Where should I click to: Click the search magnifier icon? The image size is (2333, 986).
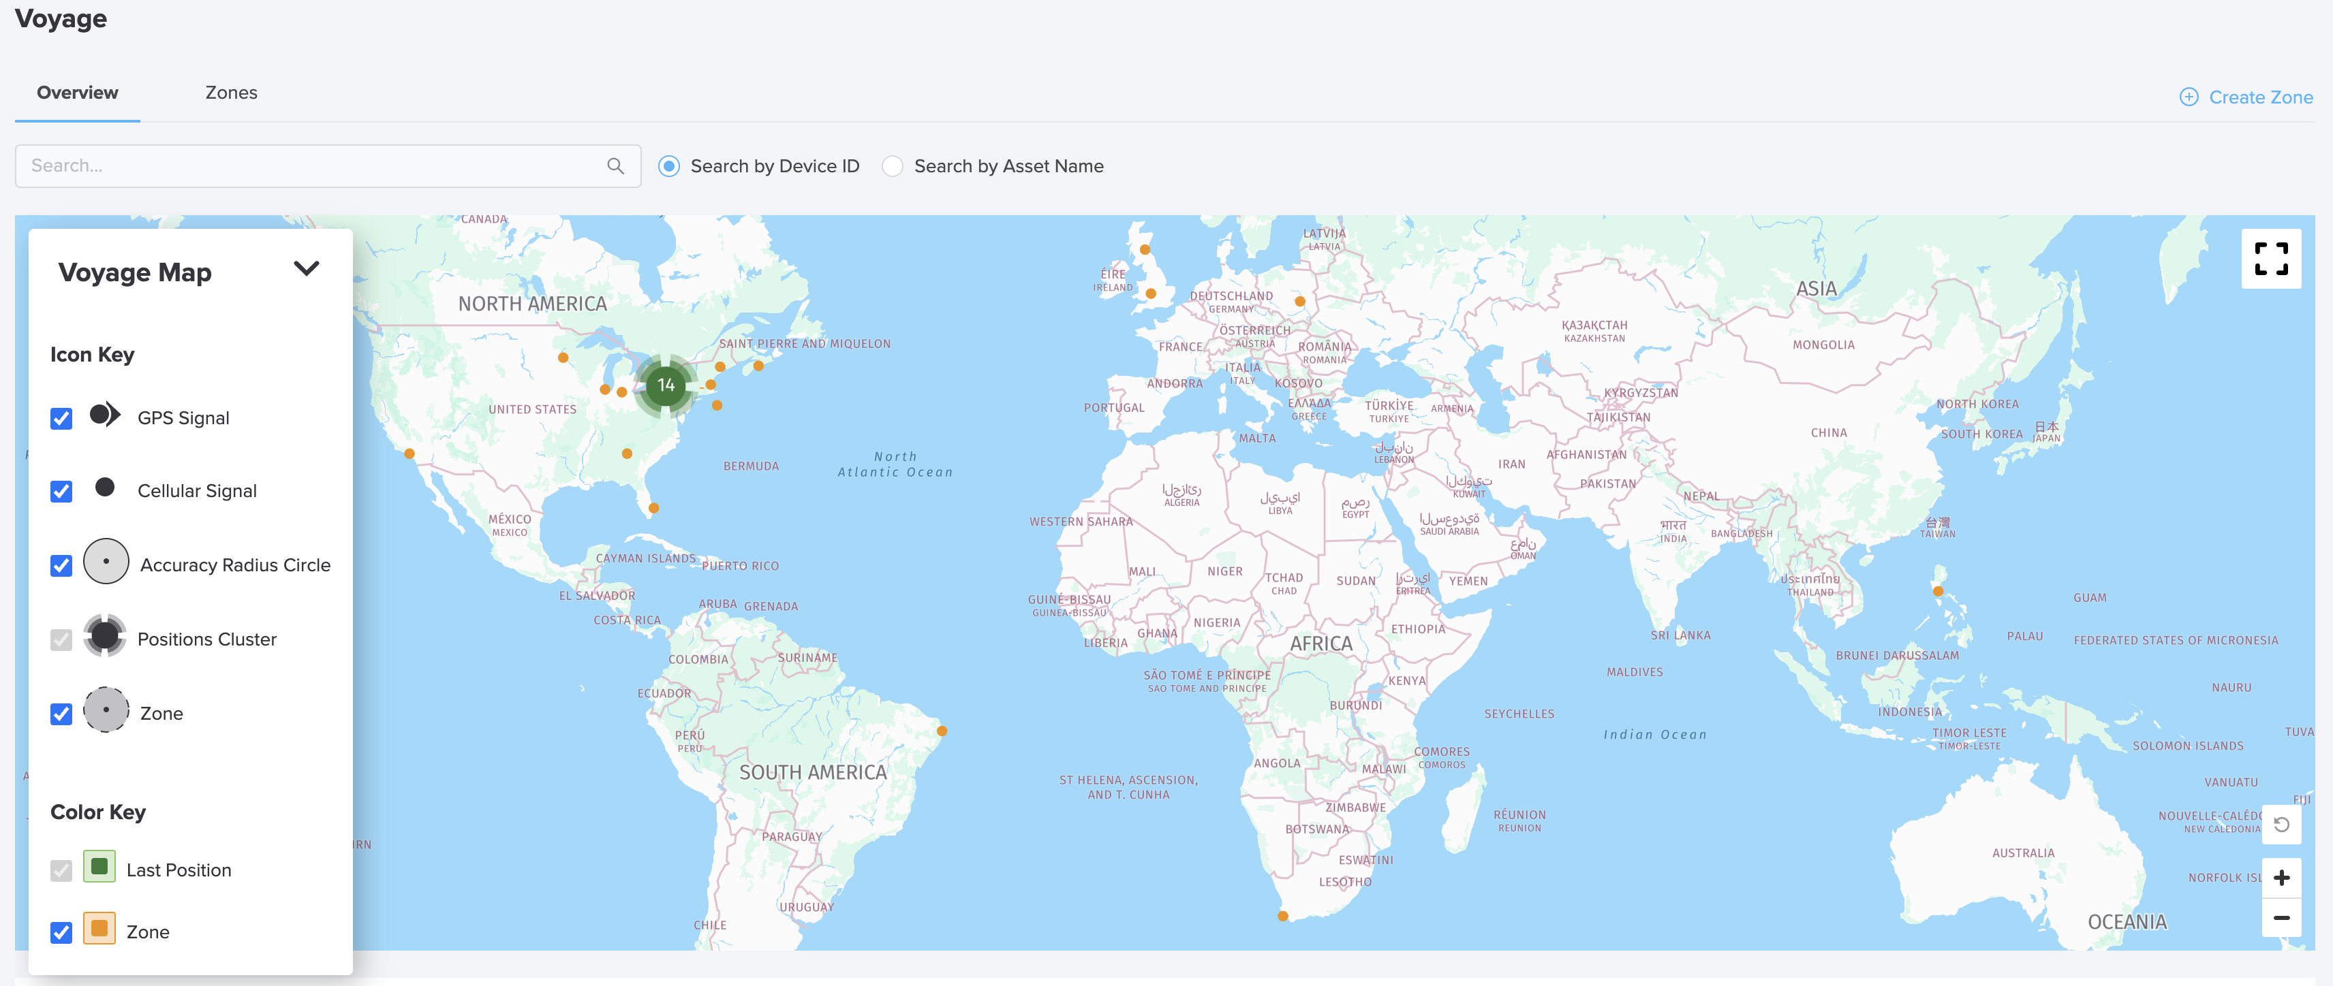click(x=615, y=165)
